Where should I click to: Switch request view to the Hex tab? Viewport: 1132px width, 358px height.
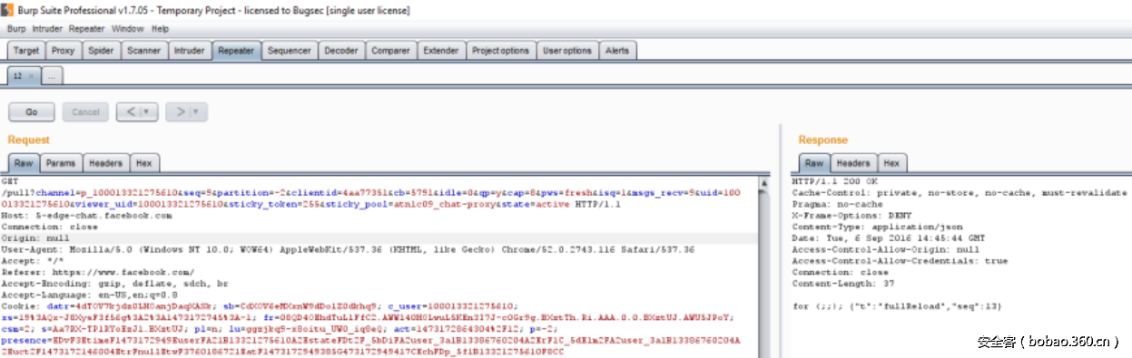(x=143, y=163)
